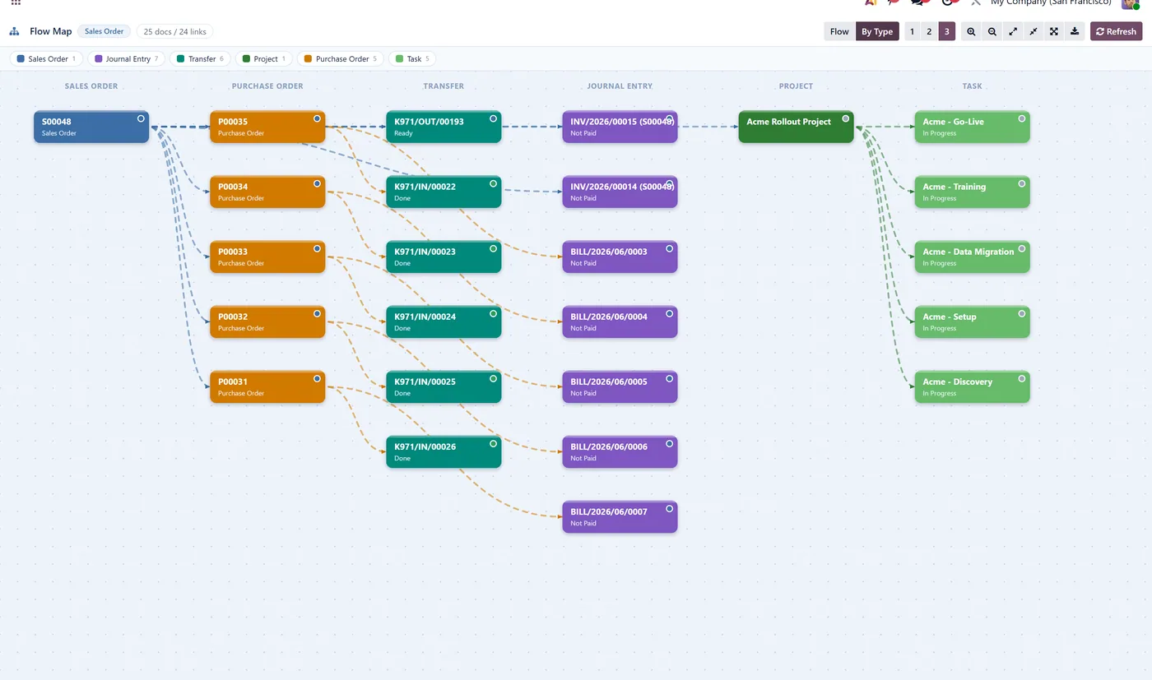The height and width of the screenshot is (680, 1152).
Task: Click the circle marker on Acme Rollout Project
Action: tap(845, 118)
